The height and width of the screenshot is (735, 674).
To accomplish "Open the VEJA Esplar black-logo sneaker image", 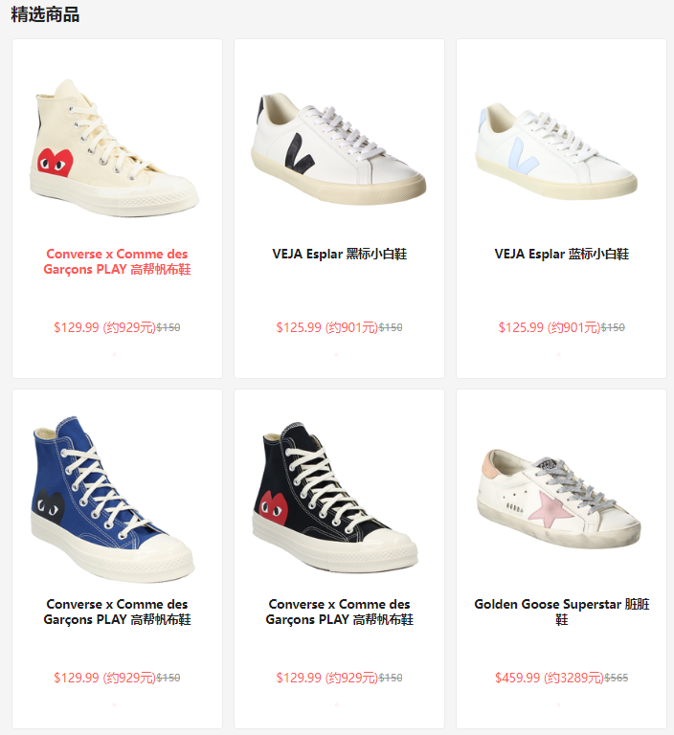I will 339,148.
